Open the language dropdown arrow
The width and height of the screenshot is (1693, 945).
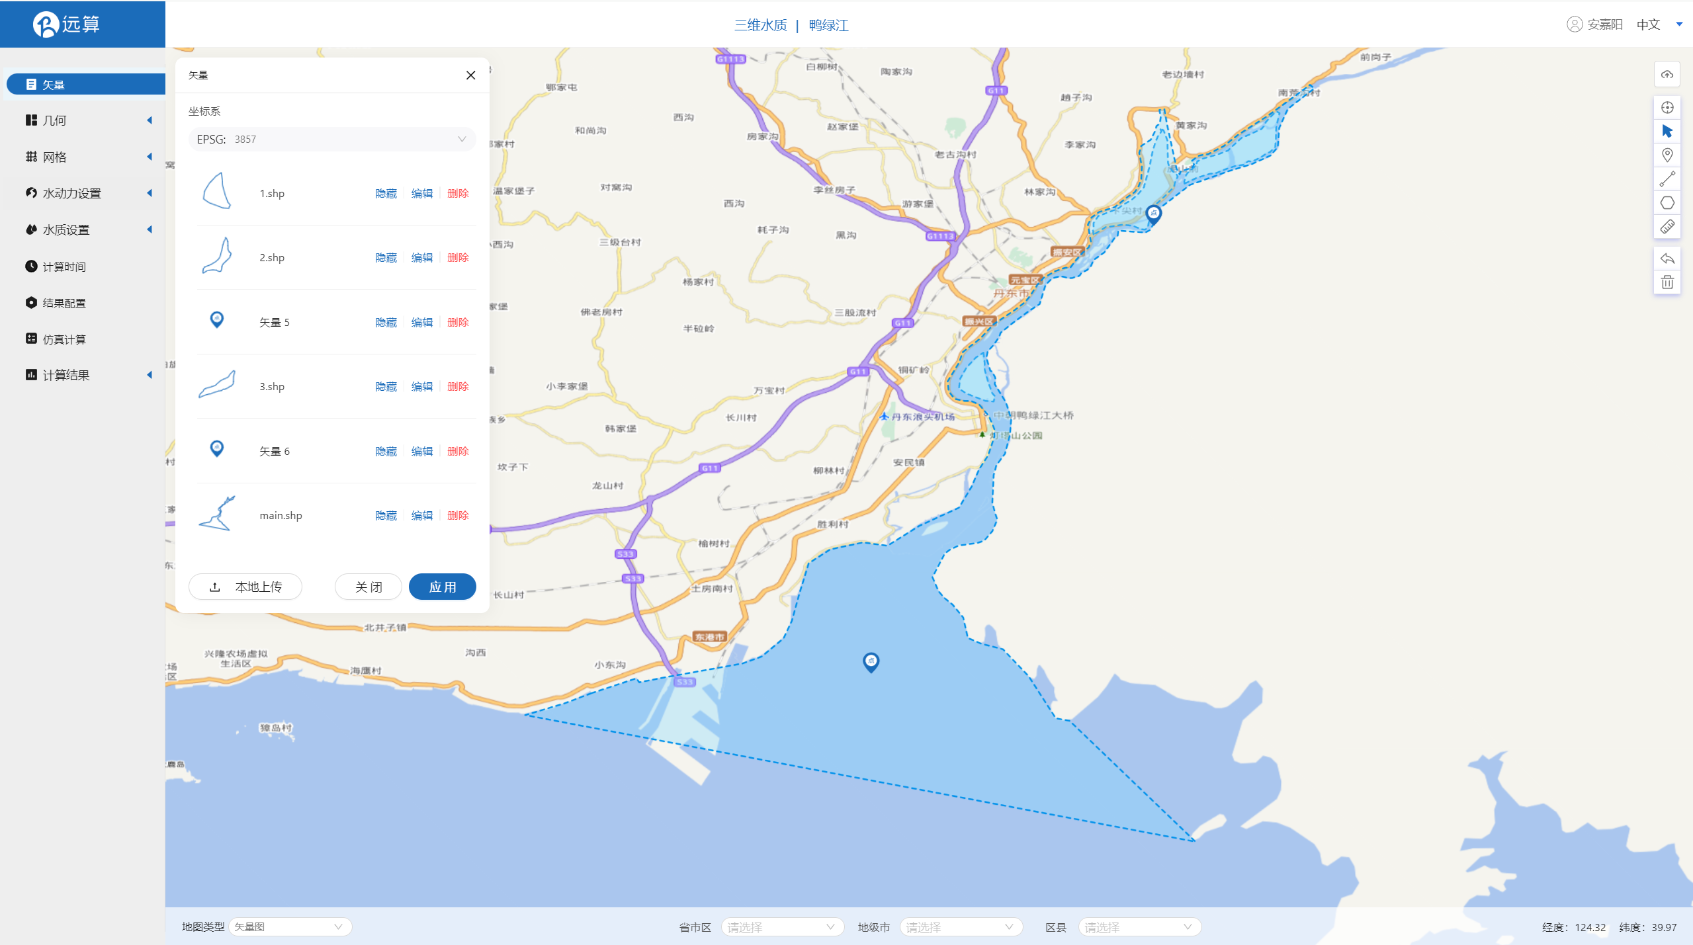coord(1678,24)
